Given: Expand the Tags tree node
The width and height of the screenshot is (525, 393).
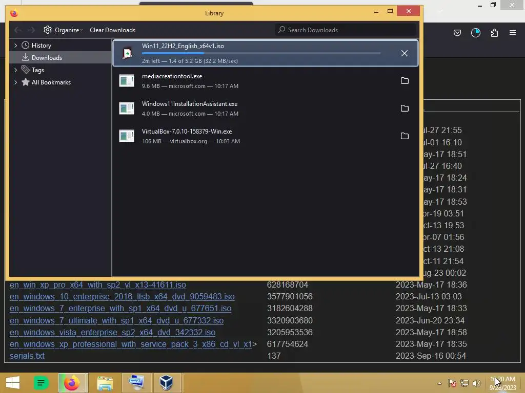Looking at the screenshot, I should pos(15,70).
